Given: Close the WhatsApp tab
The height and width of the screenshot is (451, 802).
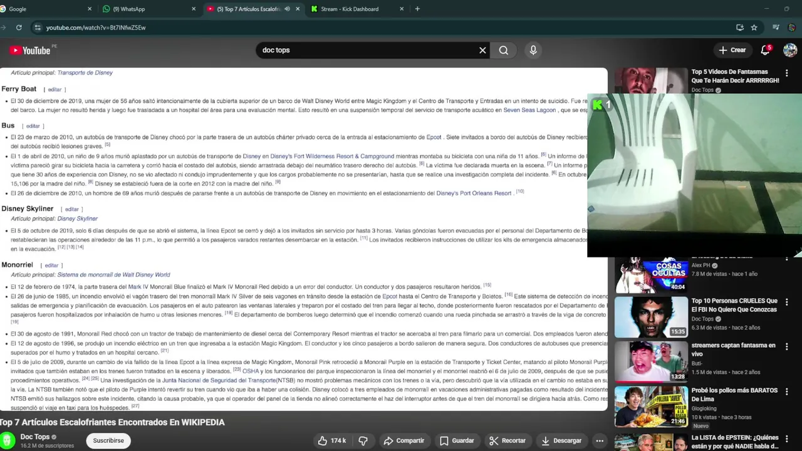Looking at the screenshot, I should point(194,9).
